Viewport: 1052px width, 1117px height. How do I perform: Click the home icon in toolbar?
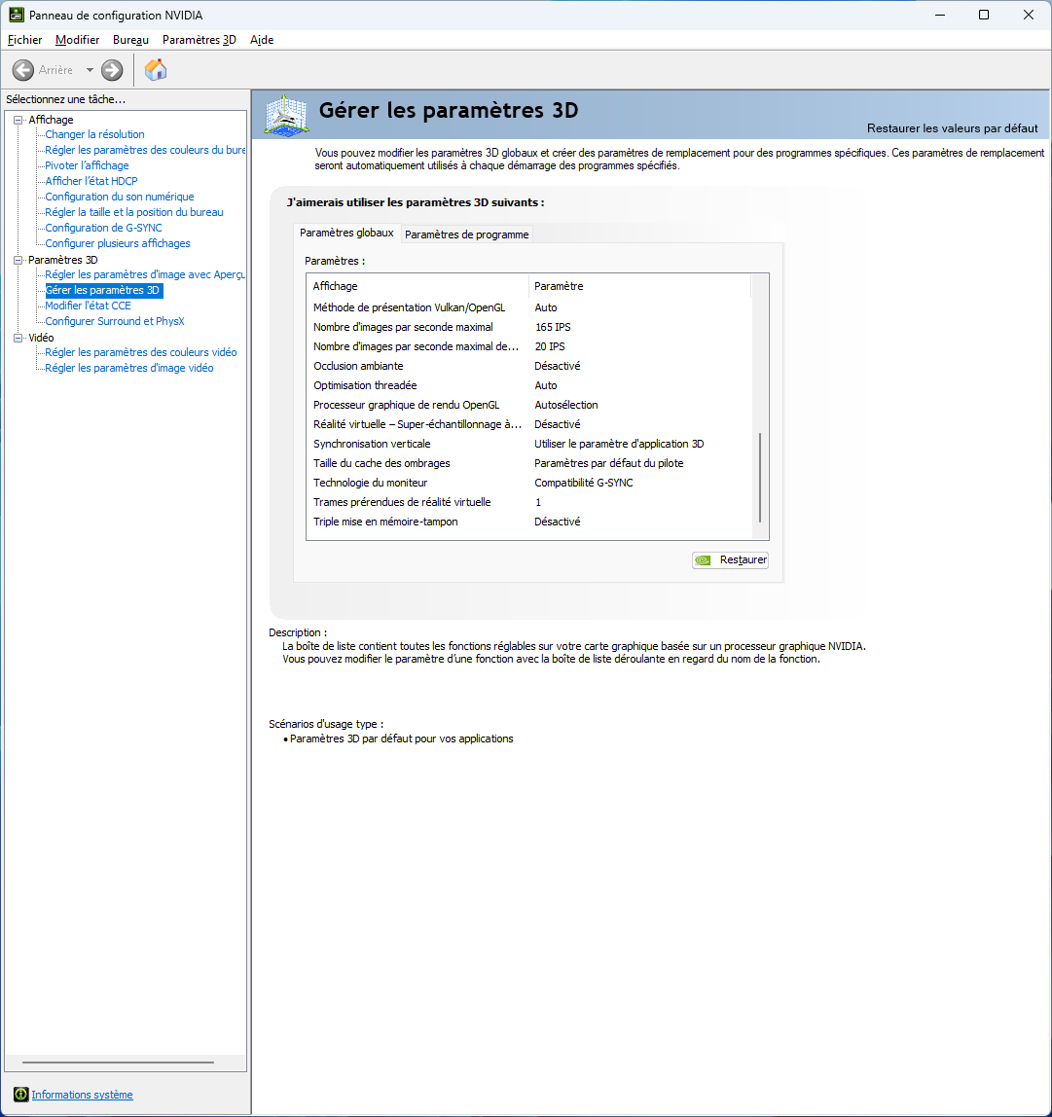point(156,70)
